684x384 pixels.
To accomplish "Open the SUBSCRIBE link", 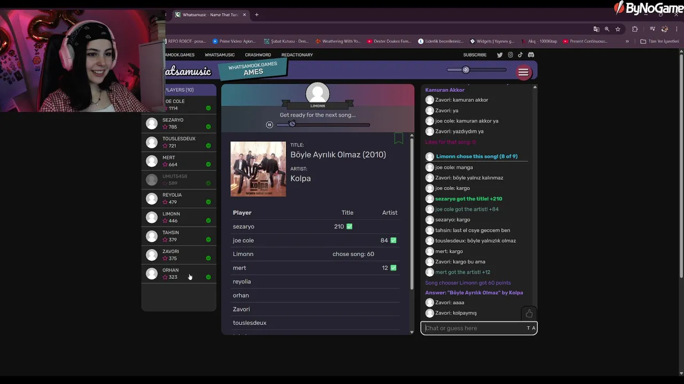I will point(475,55).
